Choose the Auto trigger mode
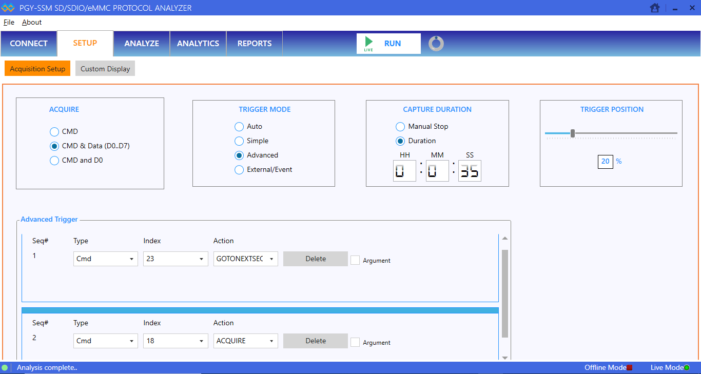The width and height of the screenshot is (701, 374). pyautogui.click(x=239, y=127)
